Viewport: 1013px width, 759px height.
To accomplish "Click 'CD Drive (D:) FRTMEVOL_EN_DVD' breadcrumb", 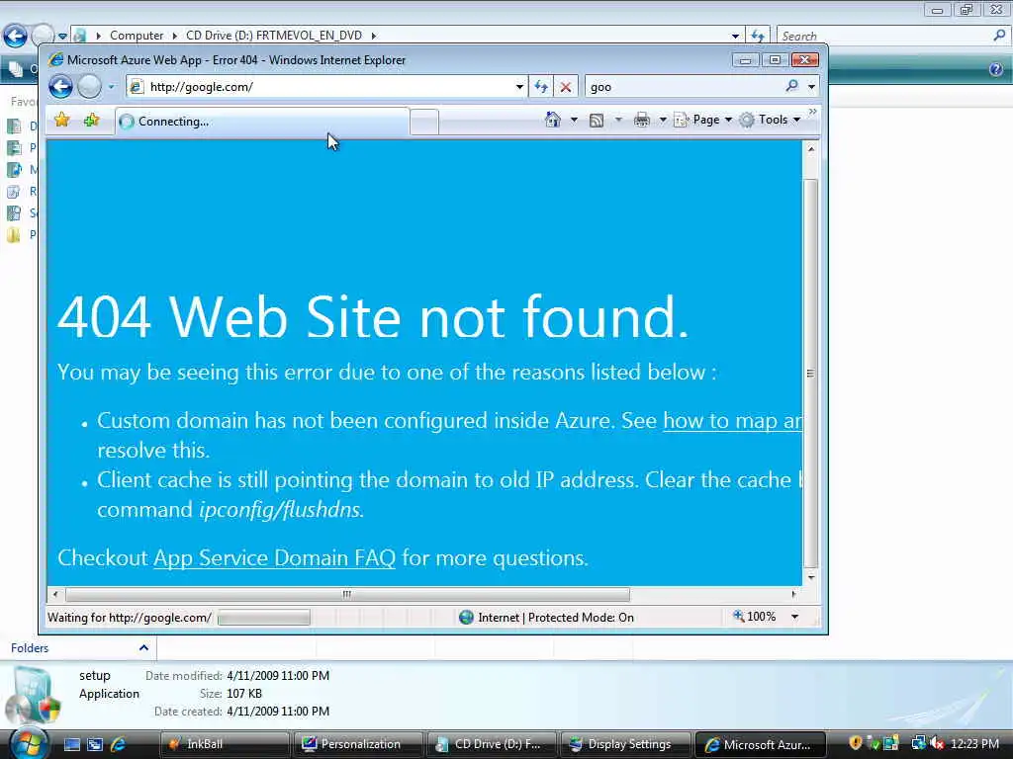I will (x=274, y=36).
